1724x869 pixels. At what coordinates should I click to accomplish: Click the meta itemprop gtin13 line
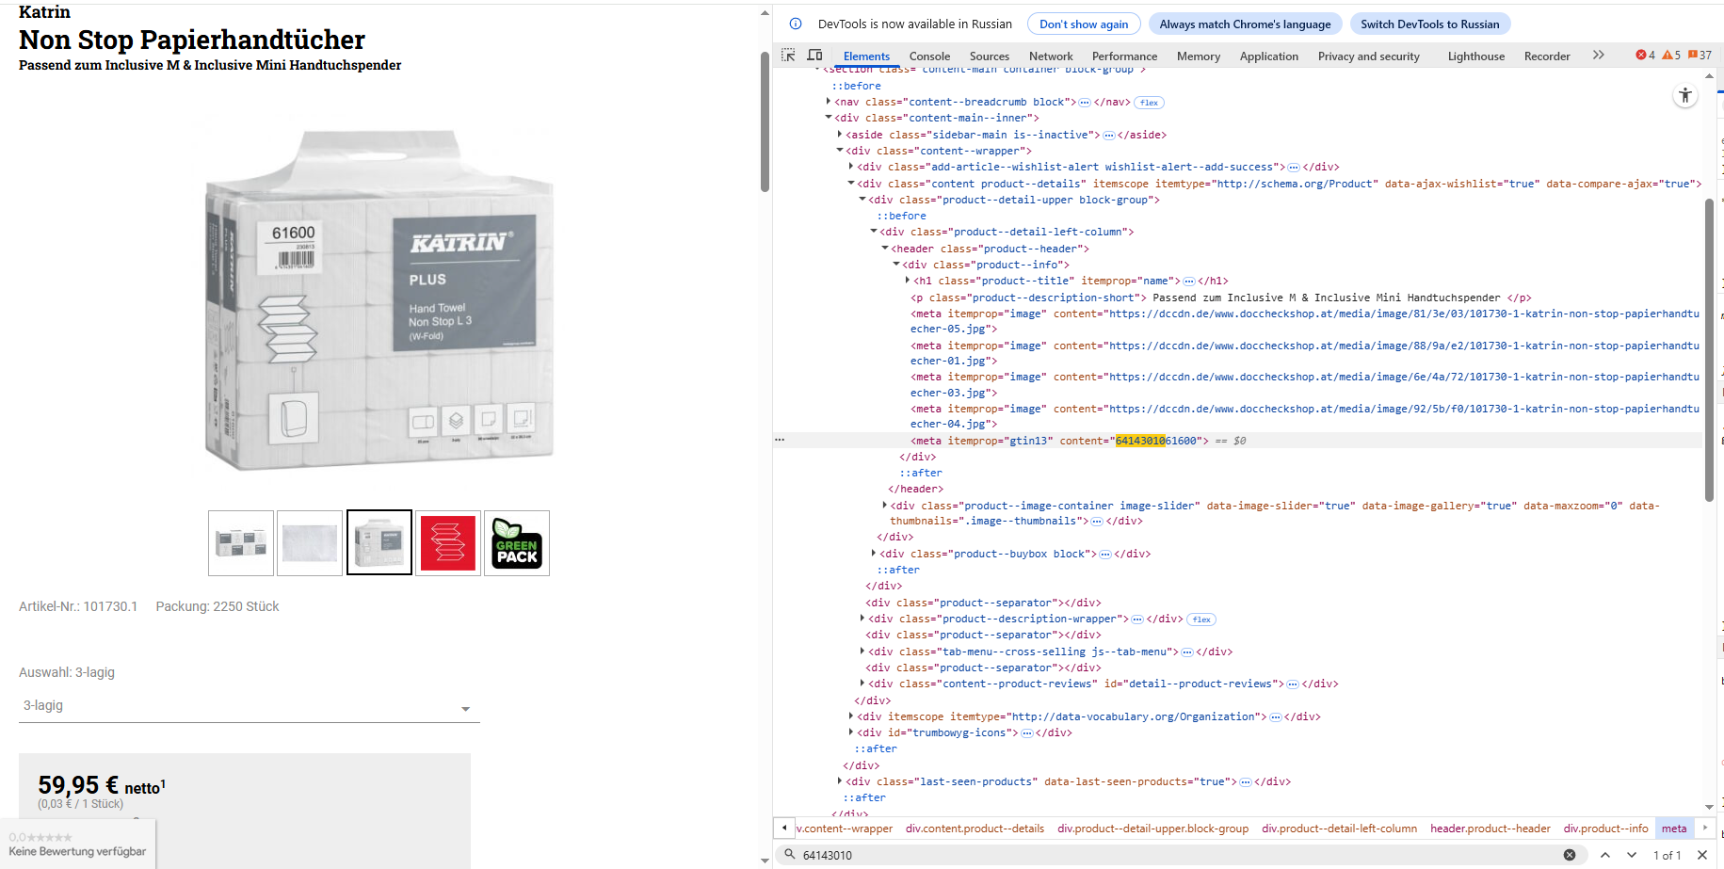coord(1059,441)
